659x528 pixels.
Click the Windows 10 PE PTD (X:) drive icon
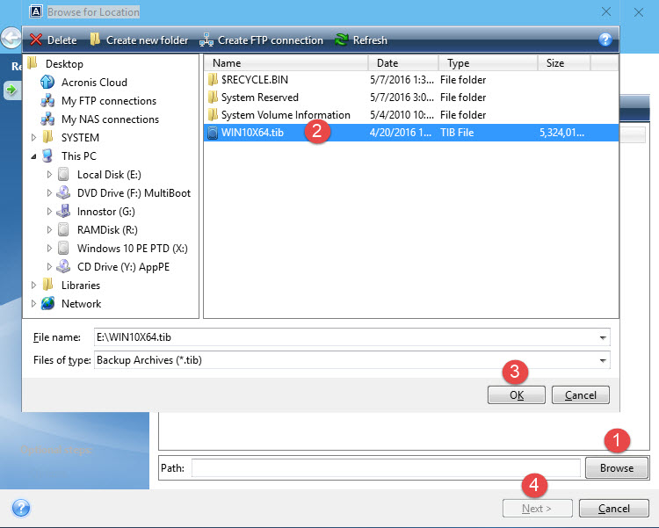[63, 248]
